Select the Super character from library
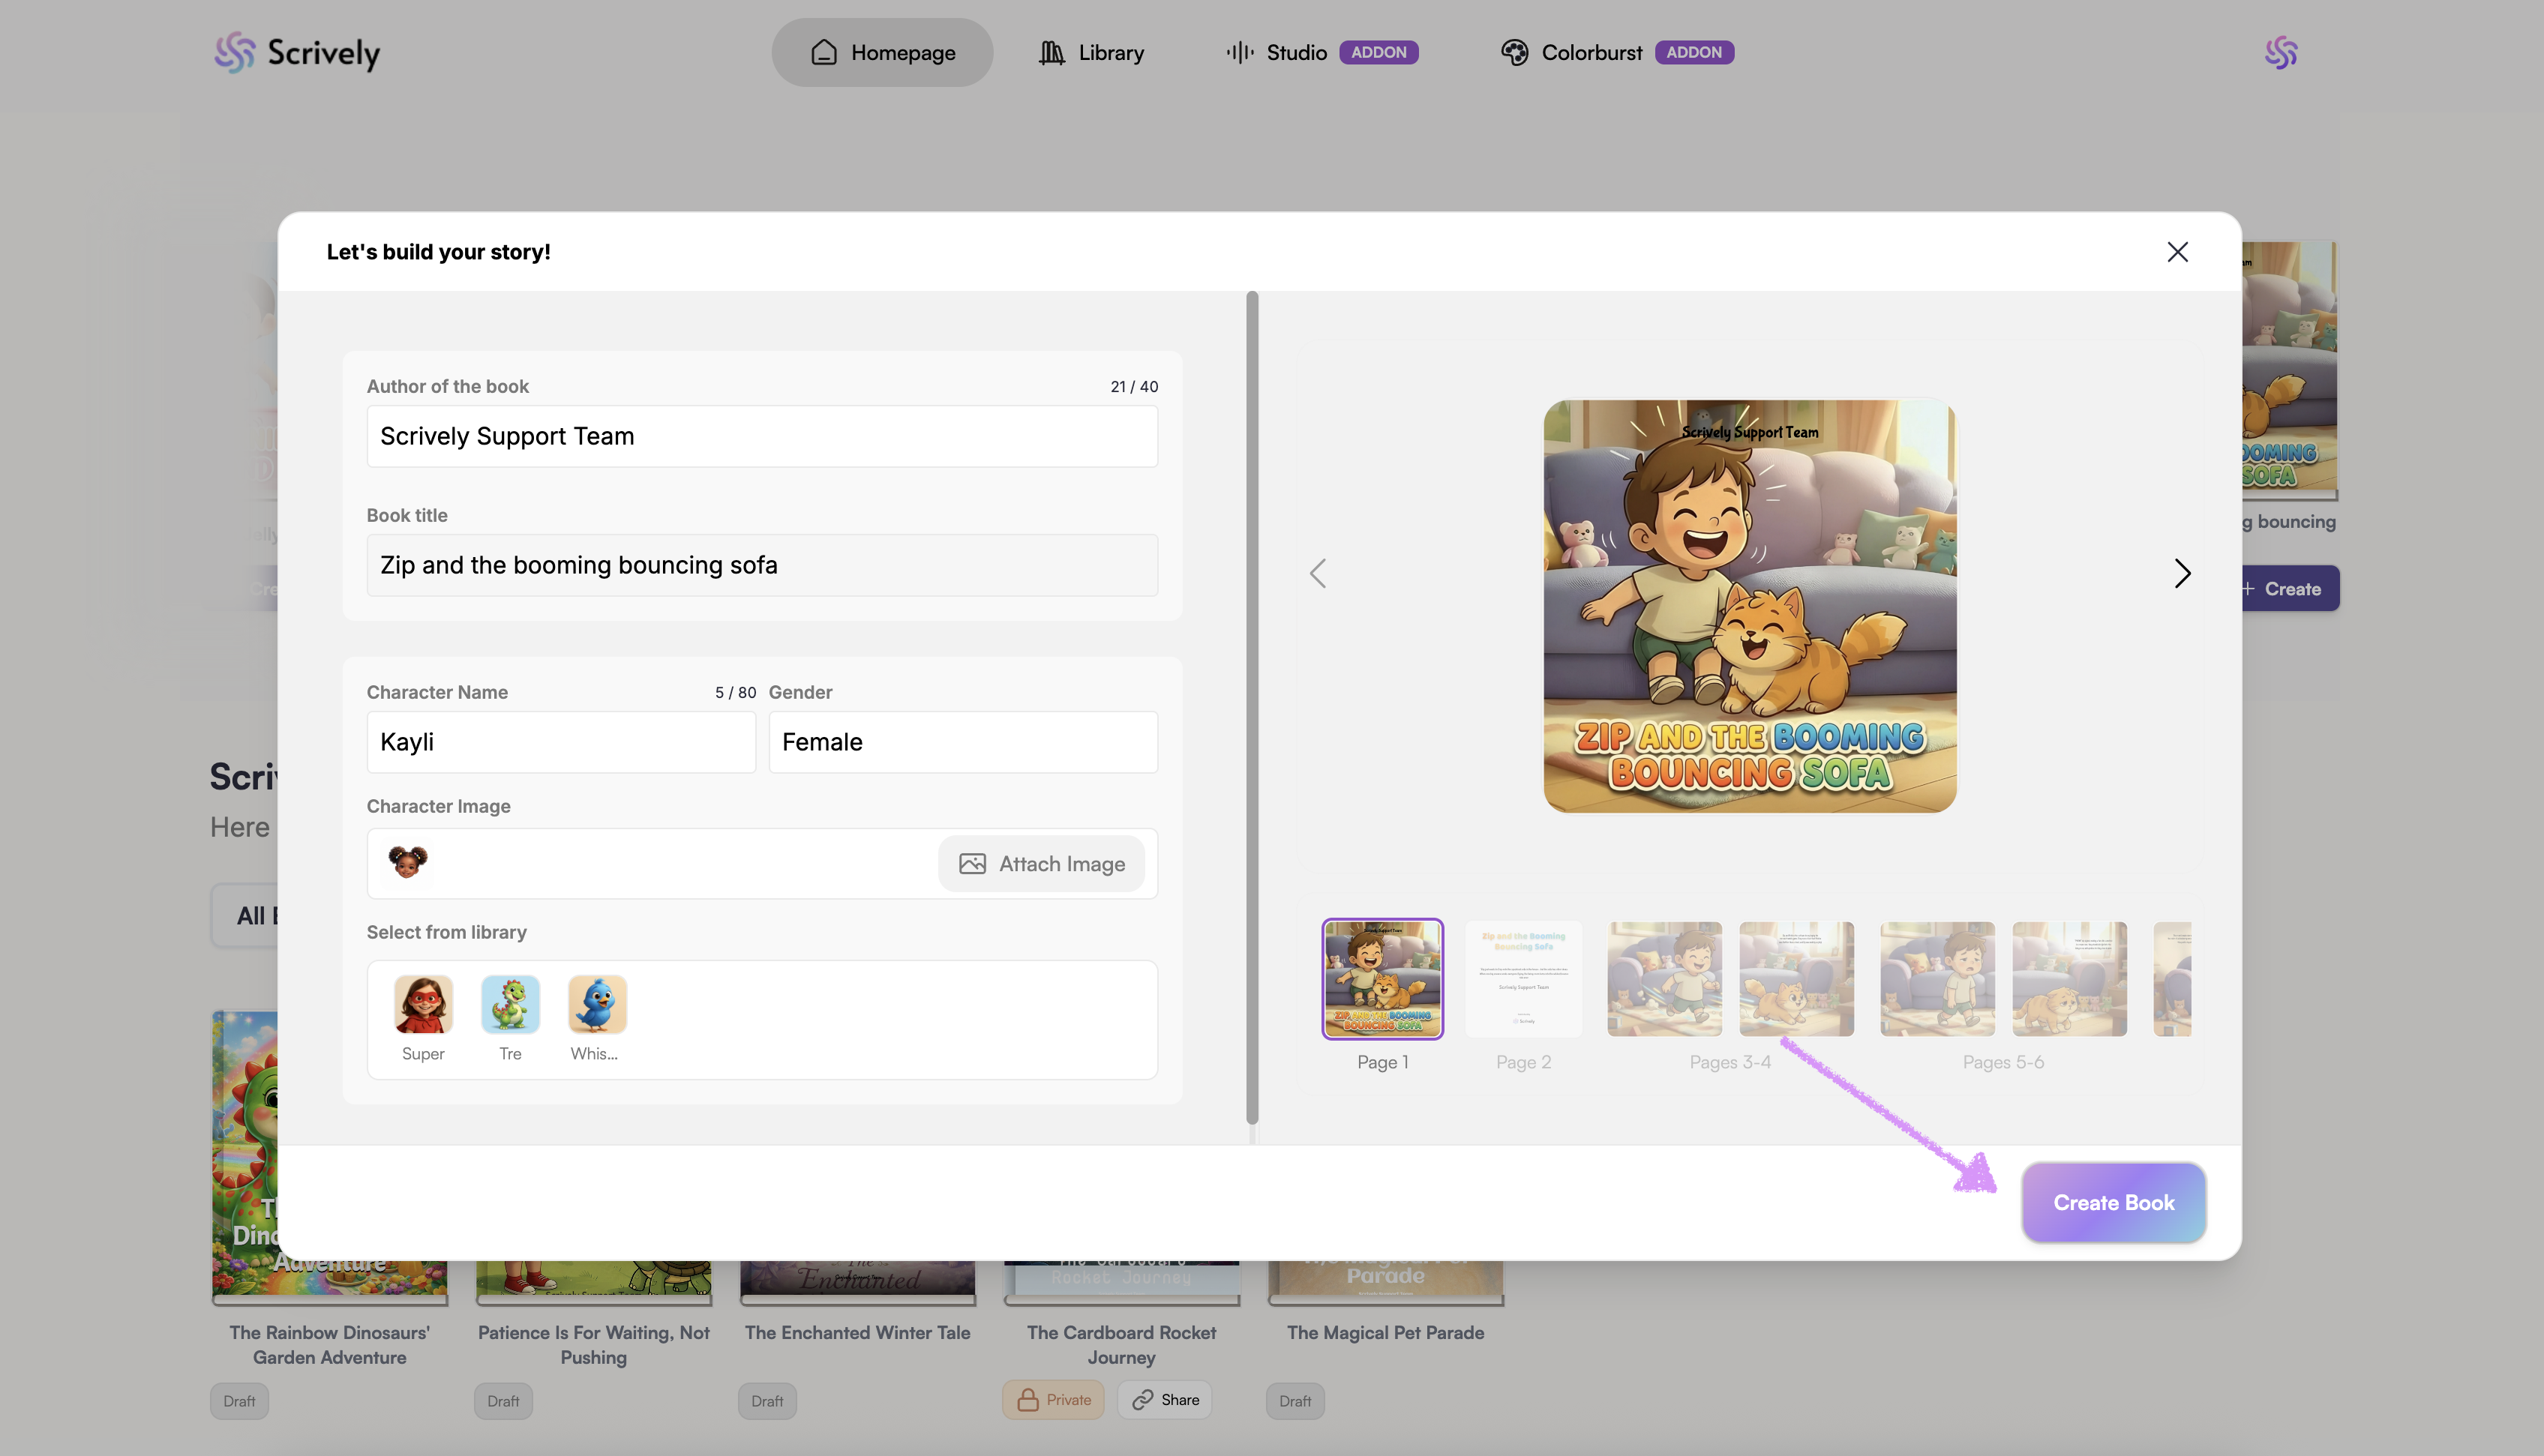 pyautogui.click(x=423, y=1004)
